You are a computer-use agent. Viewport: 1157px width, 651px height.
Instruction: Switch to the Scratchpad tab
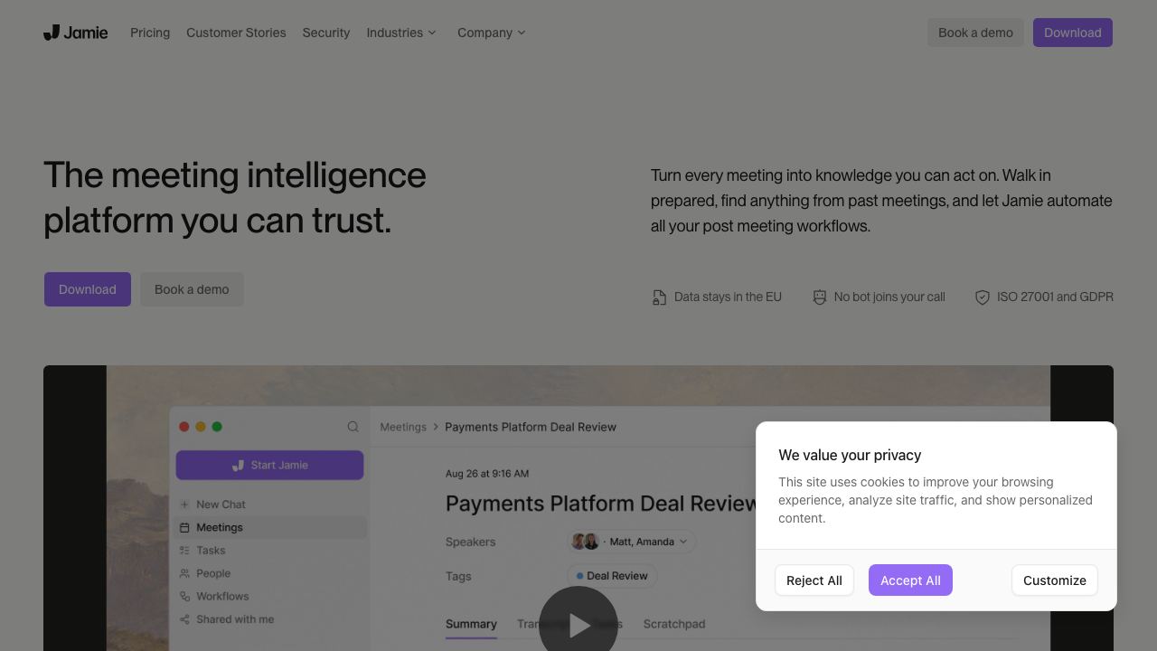coord(674,624)
